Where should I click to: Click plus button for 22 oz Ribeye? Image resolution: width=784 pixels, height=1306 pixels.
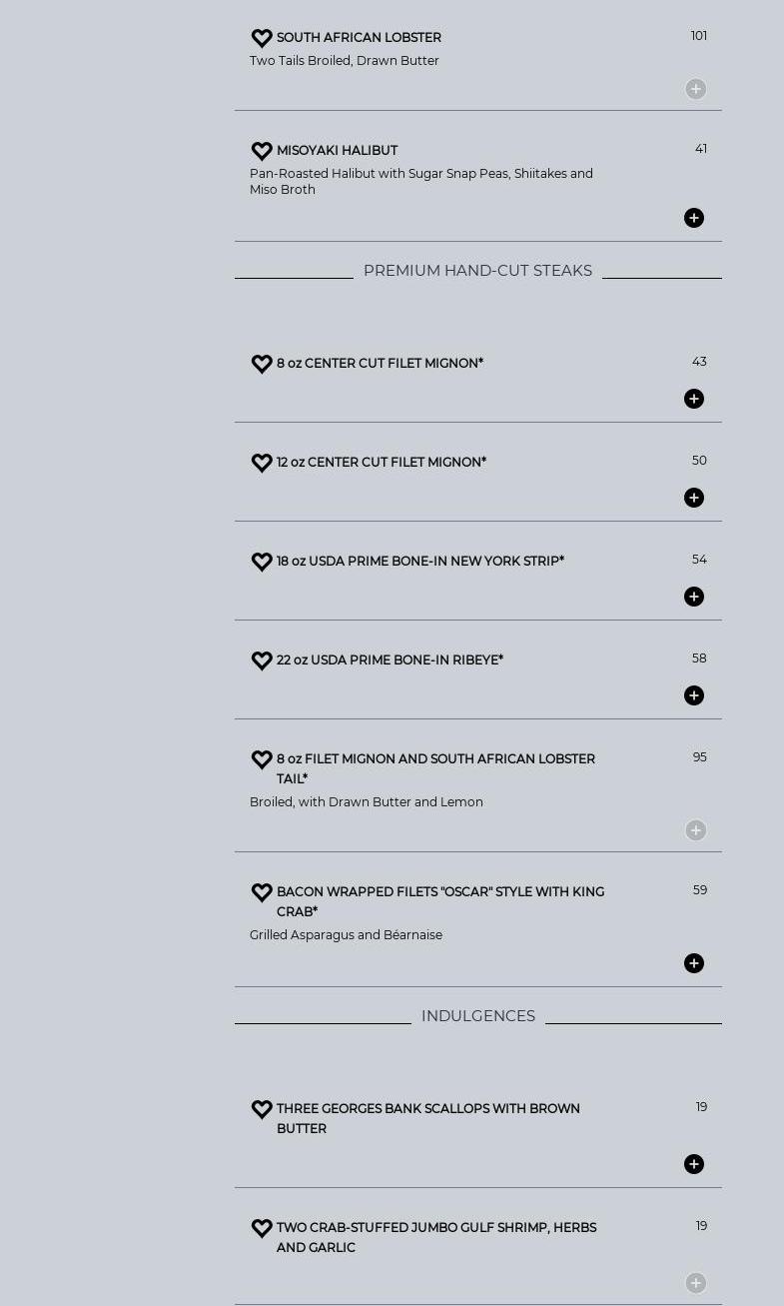pos(694,695)
